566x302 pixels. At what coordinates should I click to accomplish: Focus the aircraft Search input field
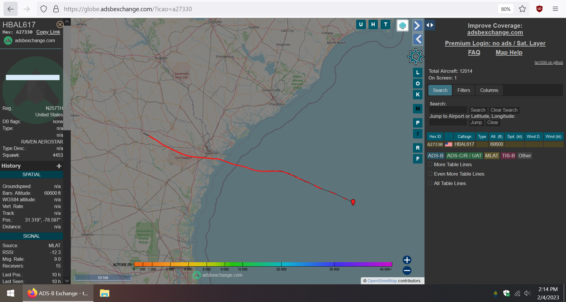(448, 110)
